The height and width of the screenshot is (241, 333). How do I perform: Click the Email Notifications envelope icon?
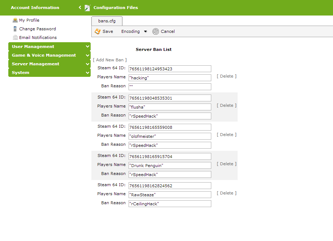coord(15,38)
